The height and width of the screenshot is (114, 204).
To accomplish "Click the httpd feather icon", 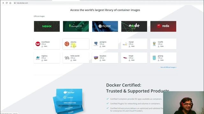I will 125,58.
